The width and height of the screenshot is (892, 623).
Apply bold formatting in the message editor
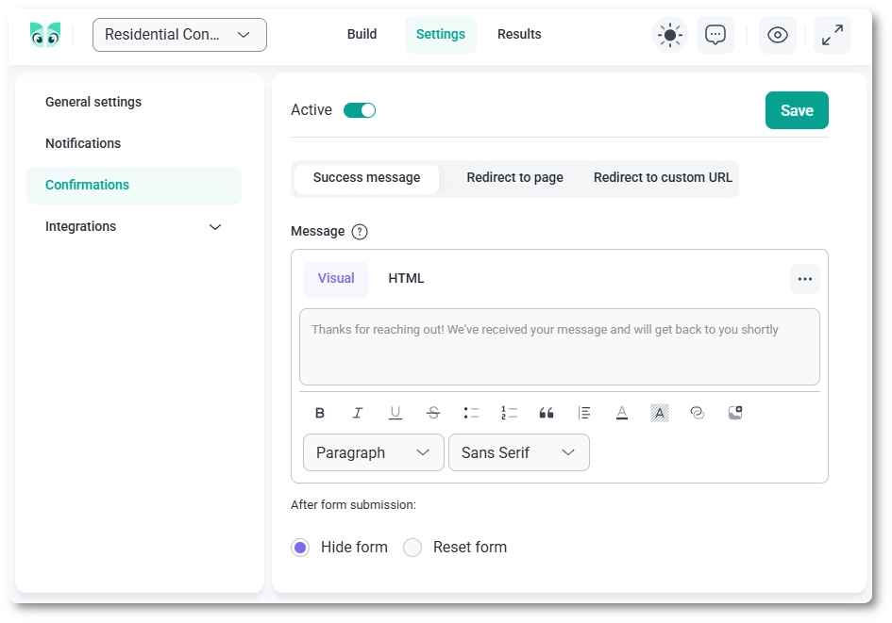click(x=320, y=412)
